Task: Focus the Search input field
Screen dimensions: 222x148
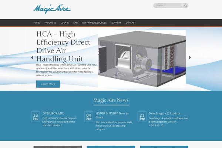Action: tap(168, 6)
